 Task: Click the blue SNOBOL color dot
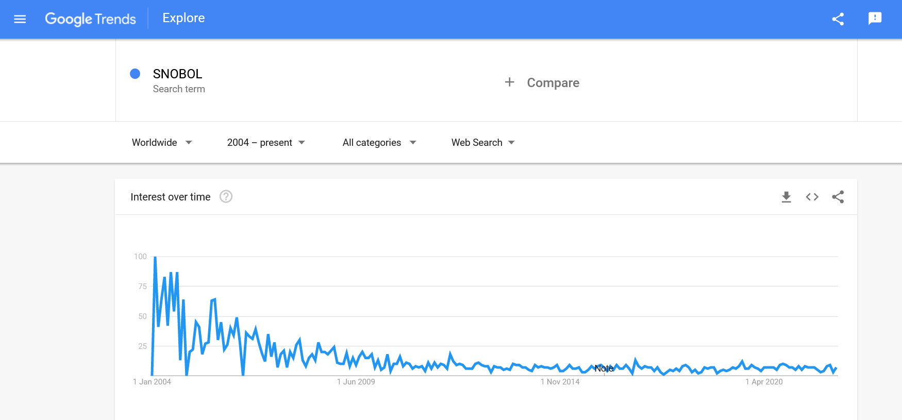(135, 74)
